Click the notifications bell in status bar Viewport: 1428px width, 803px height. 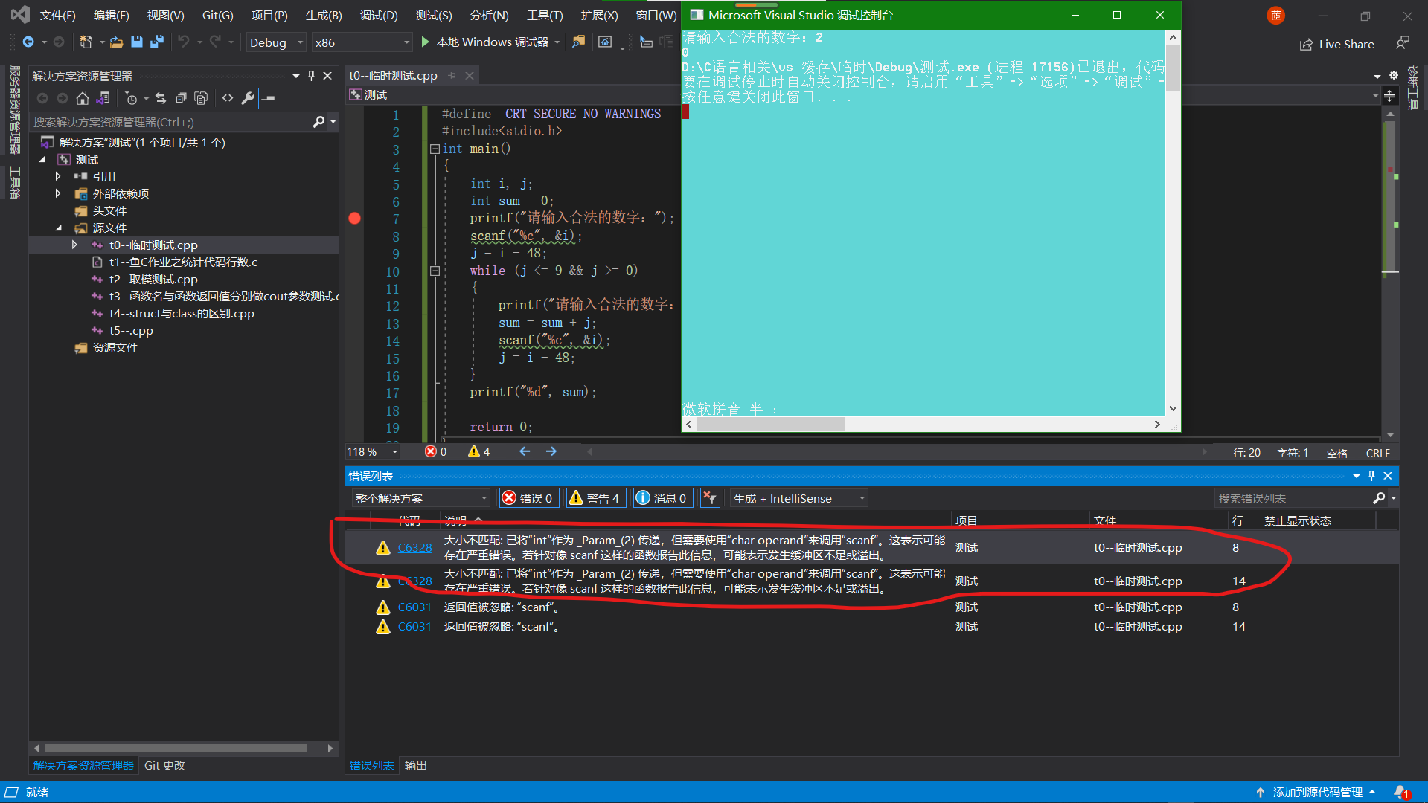[x=1402, y=792]
